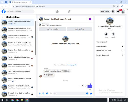Image resolution: width=128 pixels, height=102 pixels.
Task: Expand Customize chat section
Action: (110, 42)
